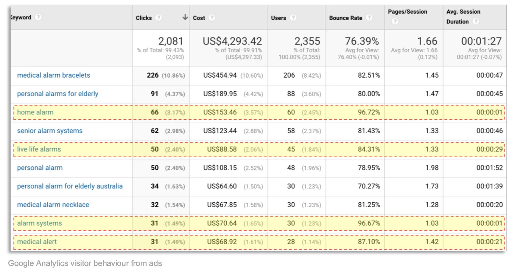Select total cost US$4,293.42
Viewport: 513px width, 272px height.
[232, 41]
